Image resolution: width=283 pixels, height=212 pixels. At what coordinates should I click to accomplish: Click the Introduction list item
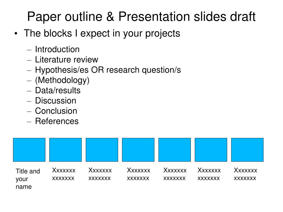pos(57,49)
